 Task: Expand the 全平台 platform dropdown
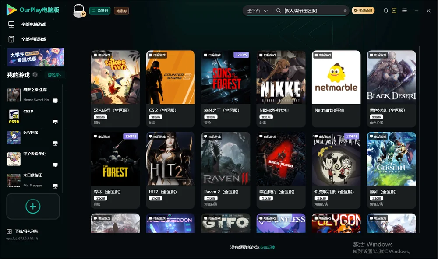pyautogui.click(x=257, y=10)
